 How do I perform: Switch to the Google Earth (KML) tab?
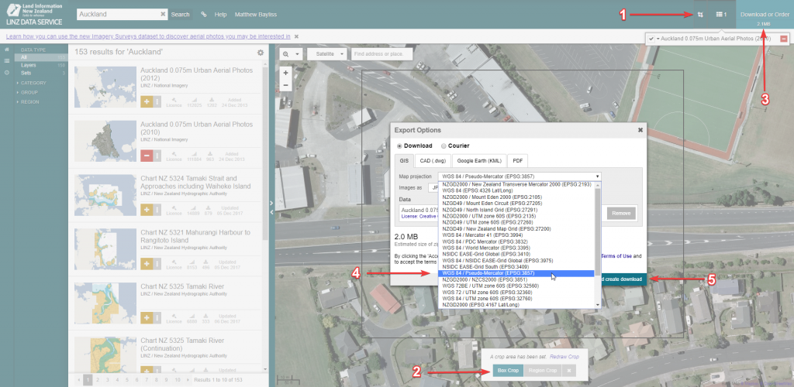tap(478, 161)
